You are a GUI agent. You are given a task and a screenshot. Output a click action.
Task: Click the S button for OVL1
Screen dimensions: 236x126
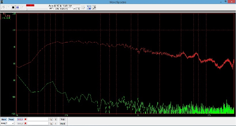coord(56,119)
